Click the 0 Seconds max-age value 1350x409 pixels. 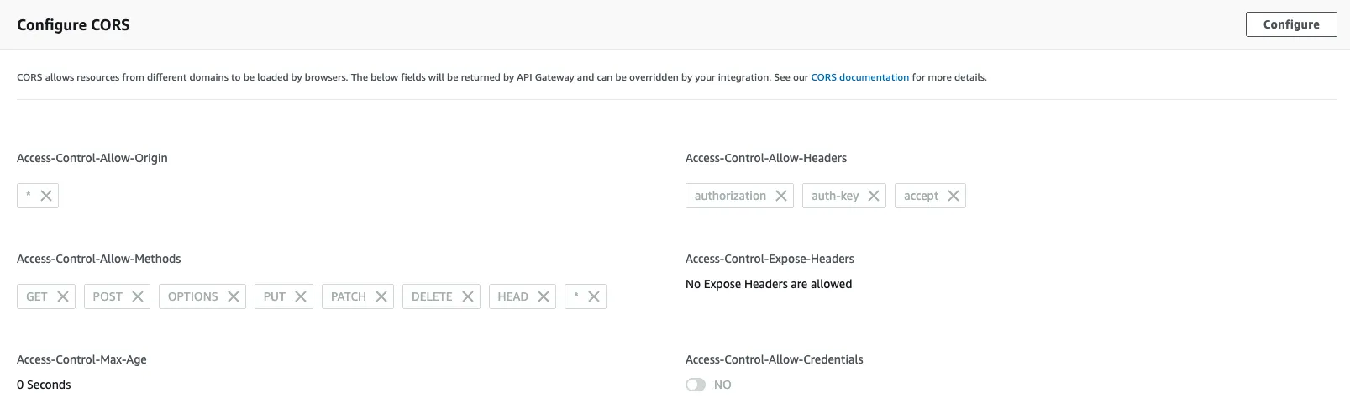[x=44, y=385]
